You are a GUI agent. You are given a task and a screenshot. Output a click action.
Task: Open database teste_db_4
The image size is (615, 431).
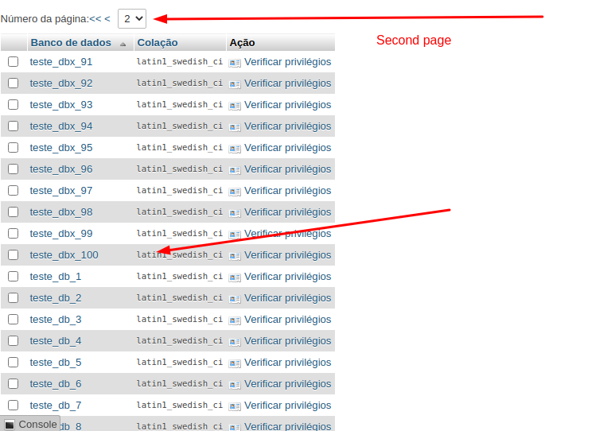(56, 341)
